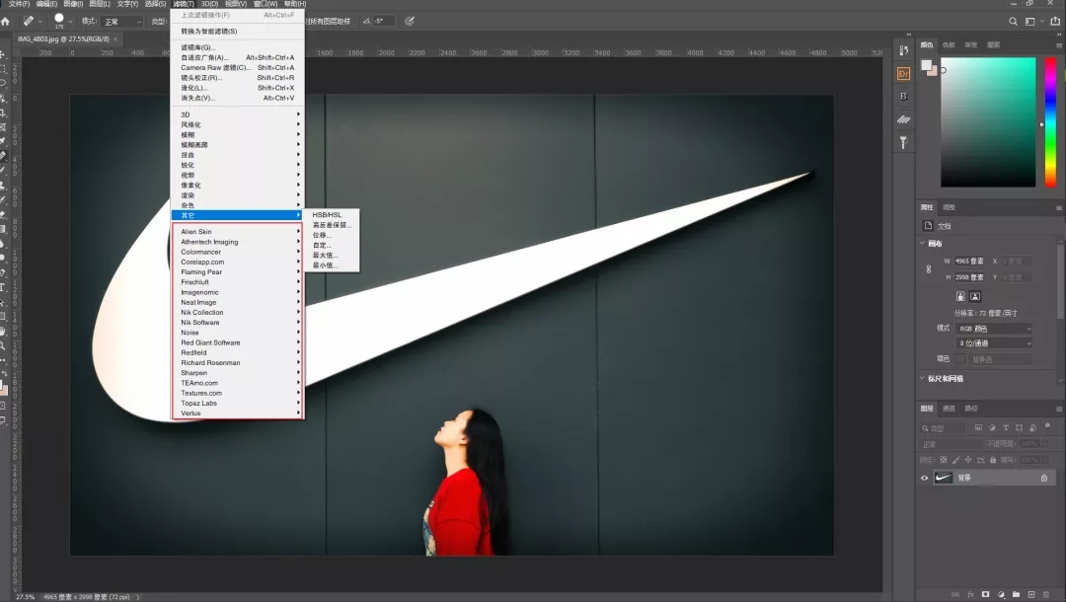Hide the 背景 layer with the eye icon
Viewport: 1066px width, 602px height.
925,479
